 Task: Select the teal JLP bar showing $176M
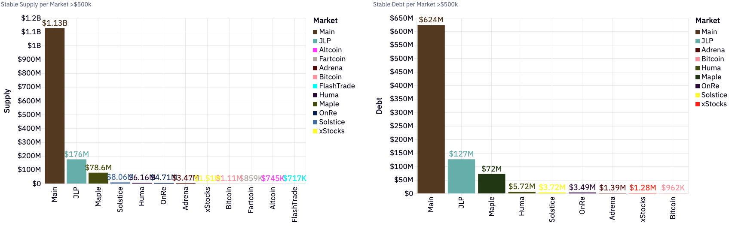point(77,172)
